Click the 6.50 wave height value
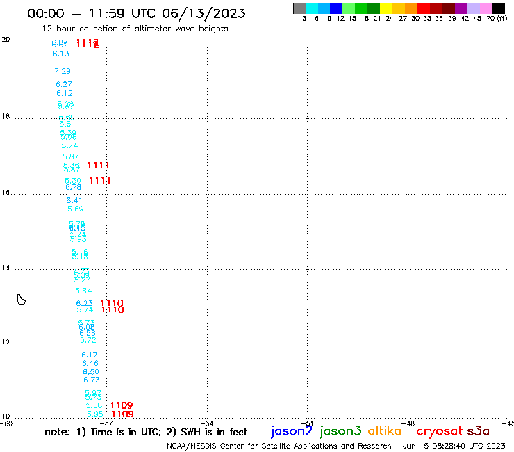This screenshot has height=452, width=514. 91,372
